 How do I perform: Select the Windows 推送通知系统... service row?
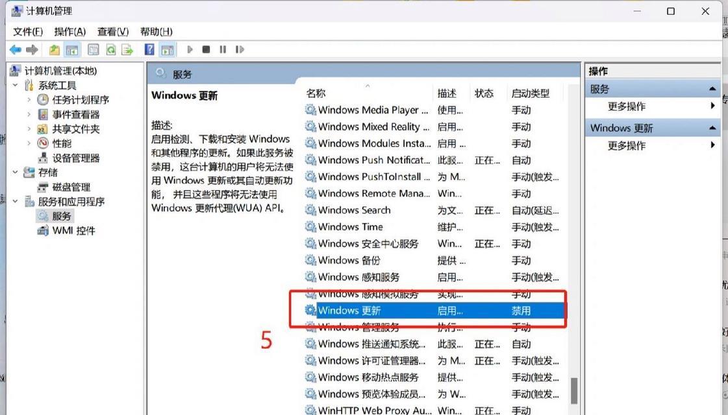pyautogui.click(x=434, y=344)
